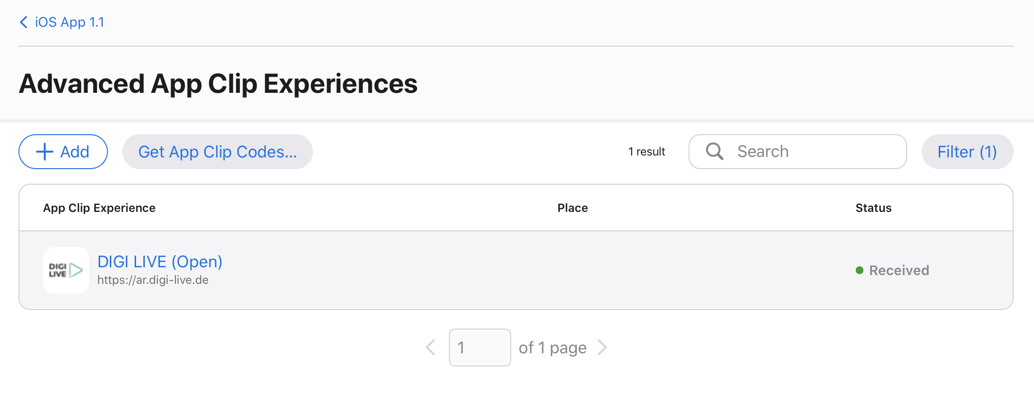
Task: Open the Filter (1) options
Action: coord(967,152)
